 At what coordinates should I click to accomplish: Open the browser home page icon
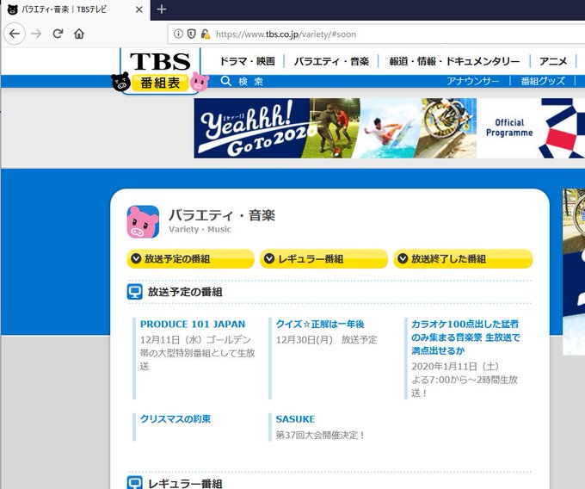pyautogui.click(x=79, y=34)
